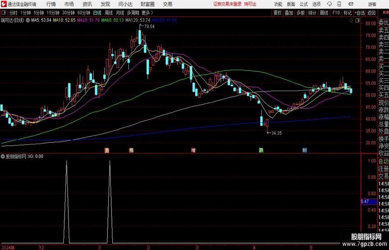Screen dimensions: 389x250
Task: Click the XG: 0.00 indicator value
Action: pyautogui.click(x=35, y=156)
